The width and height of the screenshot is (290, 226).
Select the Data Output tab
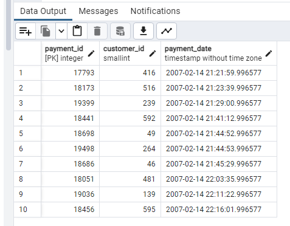43,11
